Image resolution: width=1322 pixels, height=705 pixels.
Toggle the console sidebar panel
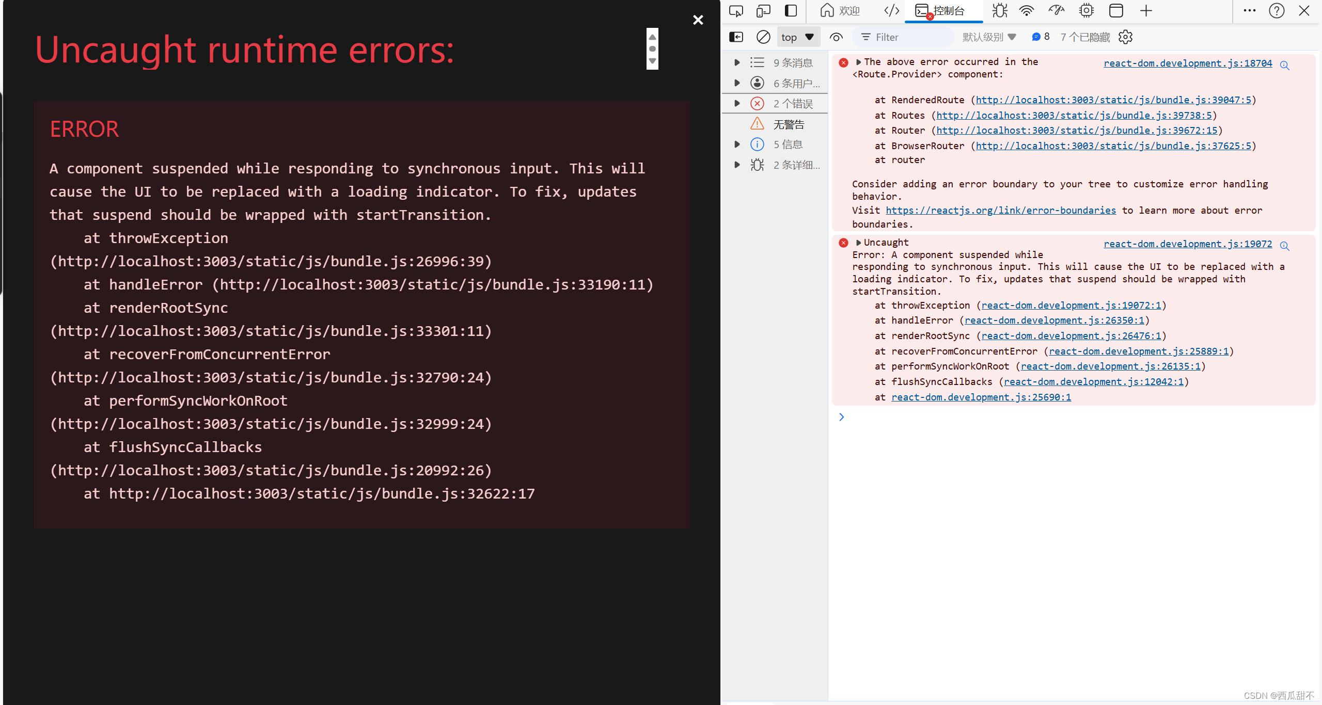pyautogui.click(x=736, y=37)
